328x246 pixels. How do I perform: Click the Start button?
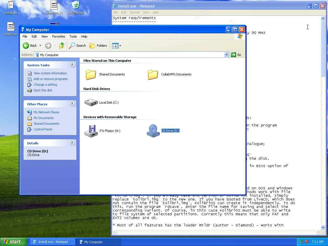(13, 242)
